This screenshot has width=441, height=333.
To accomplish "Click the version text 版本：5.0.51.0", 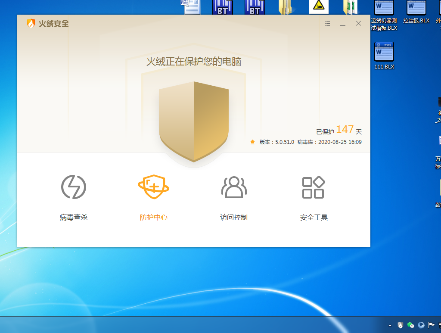I will pyautogui.click(x=277, y=142).
